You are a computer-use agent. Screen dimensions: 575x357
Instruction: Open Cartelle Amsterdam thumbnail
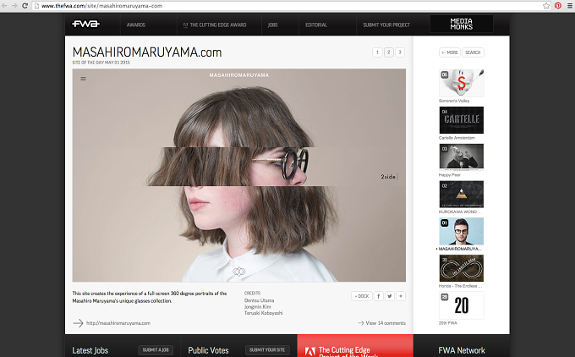pyautogui.click(x=462, y=120)
